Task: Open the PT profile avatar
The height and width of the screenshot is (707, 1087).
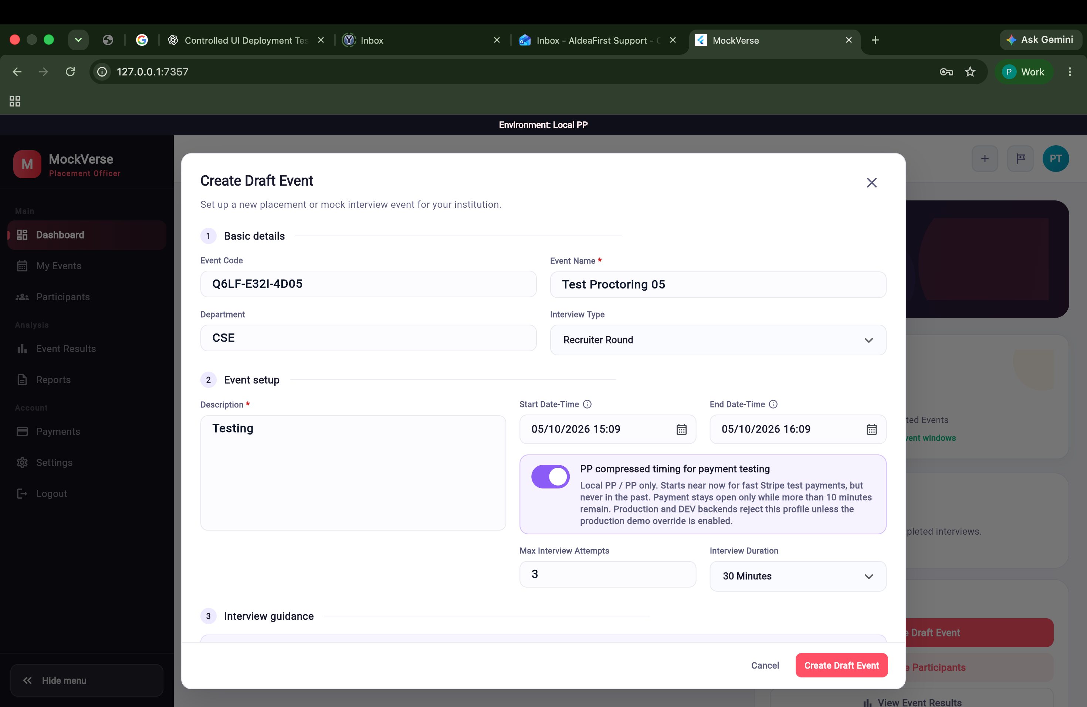Action: point(1056,159)
